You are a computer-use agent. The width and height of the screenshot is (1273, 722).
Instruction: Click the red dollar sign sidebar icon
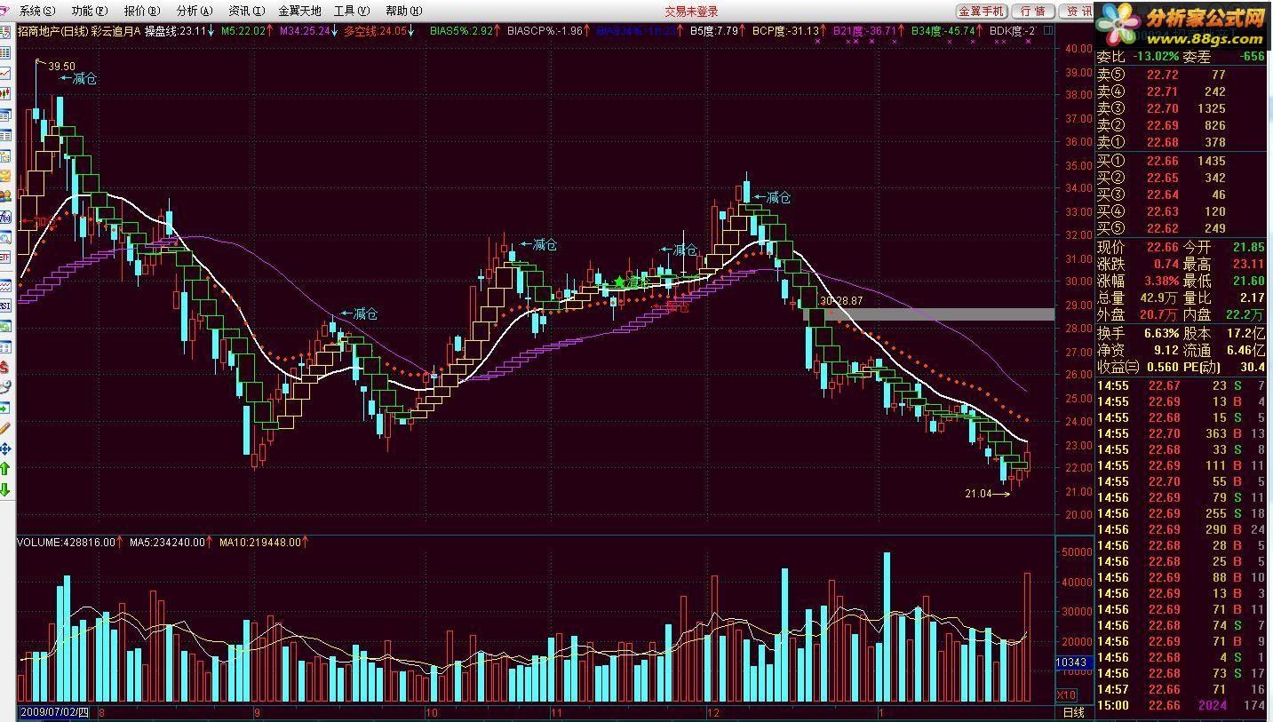click(6, 368)
